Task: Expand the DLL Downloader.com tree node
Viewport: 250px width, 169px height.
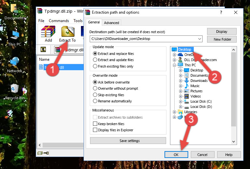Action: tap(174, 60)
